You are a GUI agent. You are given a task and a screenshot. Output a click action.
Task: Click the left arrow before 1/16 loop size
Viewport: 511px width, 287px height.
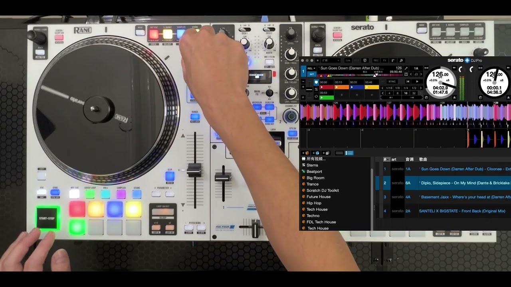tap(382, 88)
